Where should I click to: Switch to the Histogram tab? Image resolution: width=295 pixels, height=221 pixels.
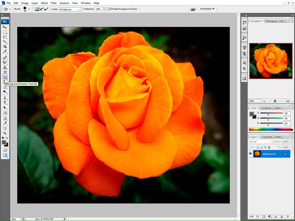[x=271, y=21]
